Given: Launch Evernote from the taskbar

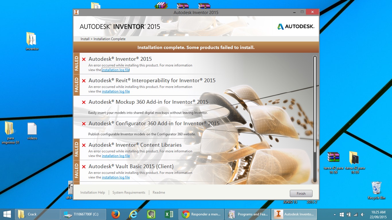Looking at the screenshot, I should (151, 214).
